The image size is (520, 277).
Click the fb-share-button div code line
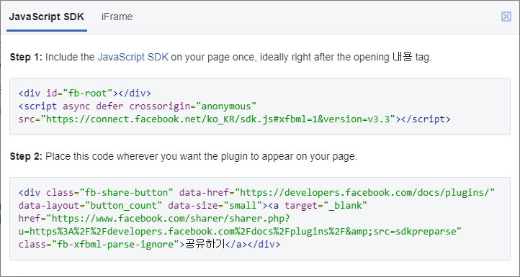(x=256, y=193)
